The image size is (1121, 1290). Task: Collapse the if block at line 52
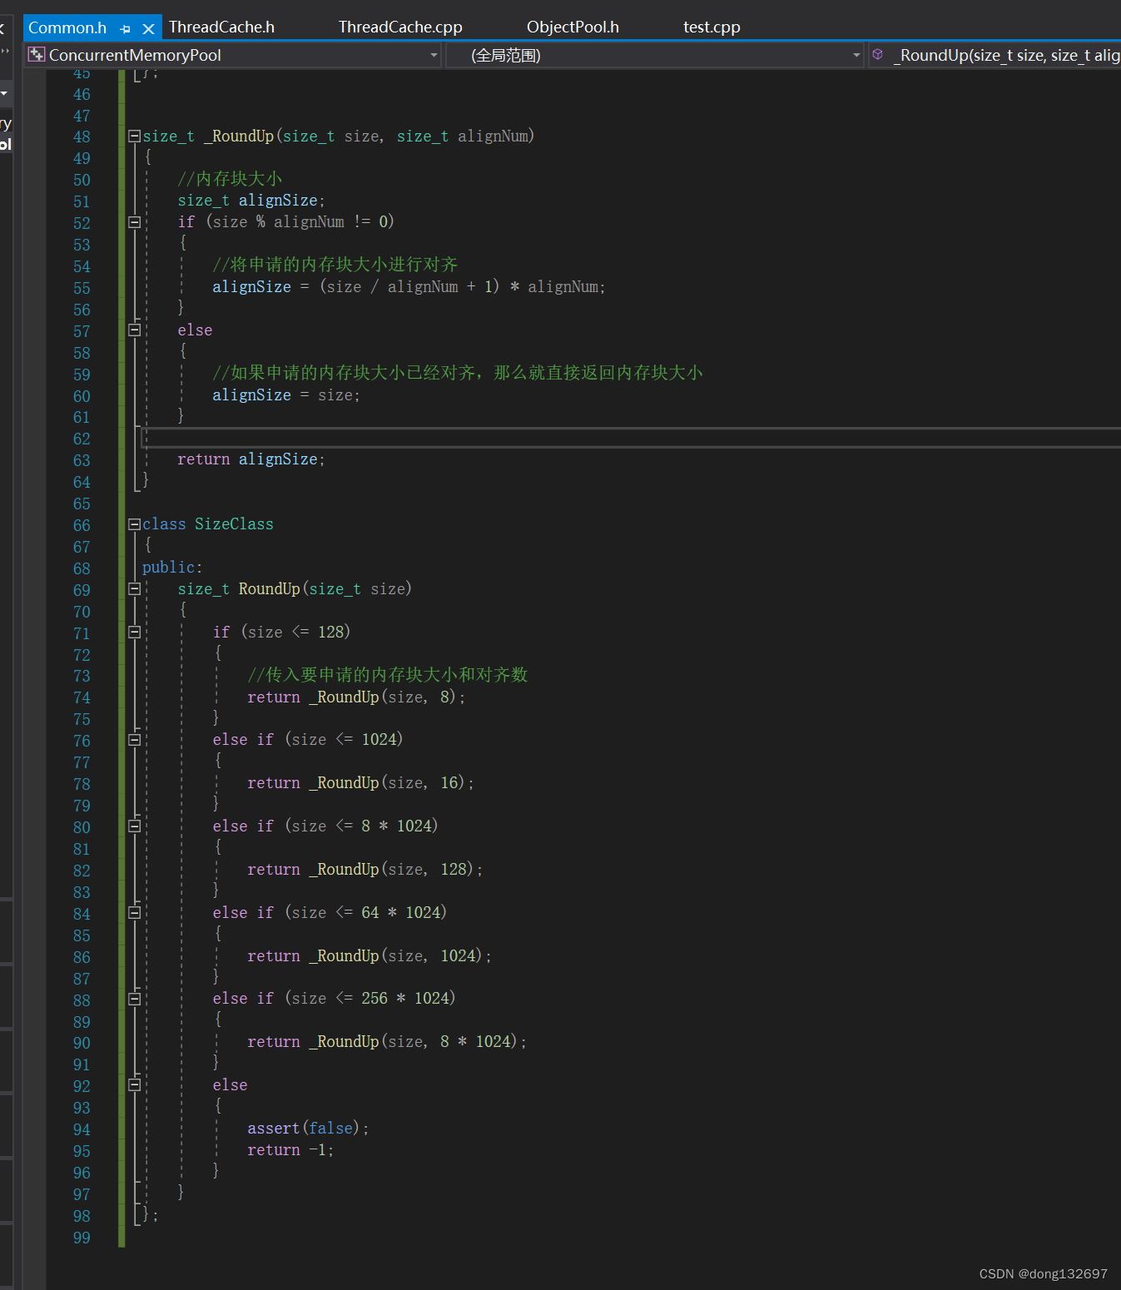click(134, 222)
